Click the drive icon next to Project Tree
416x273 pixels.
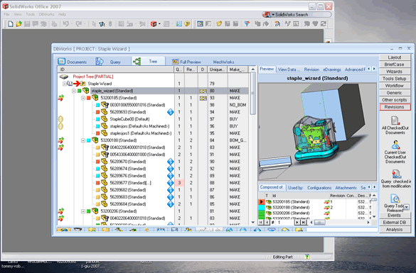[64, 77]
